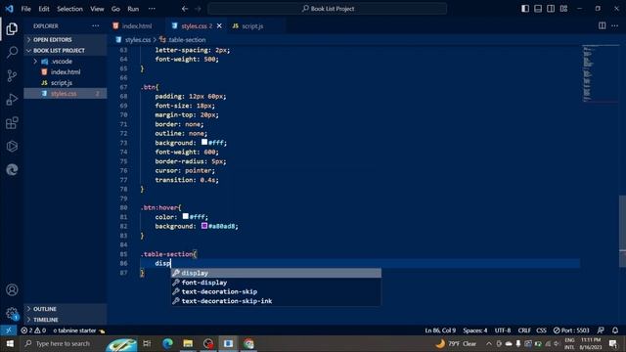626x352 pixels.
Task: Open File Explorer from taskbar
Action: pyautogui.click(x=188, y=343)
